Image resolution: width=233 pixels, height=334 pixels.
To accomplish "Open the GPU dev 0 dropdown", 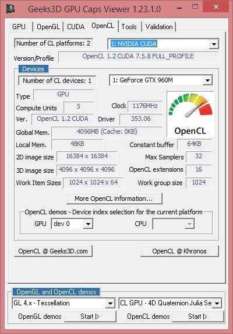I will click(72, 224).
